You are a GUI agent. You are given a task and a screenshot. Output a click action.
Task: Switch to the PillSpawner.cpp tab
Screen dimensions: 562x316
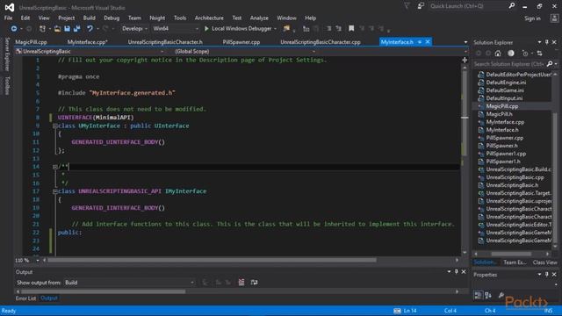point(241,42)
